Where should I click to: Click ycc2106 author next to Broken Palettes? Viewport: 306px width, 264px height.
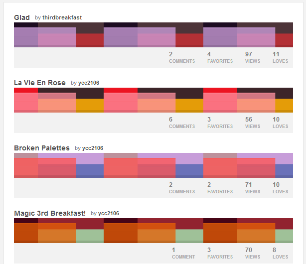(x=92, y=148)
